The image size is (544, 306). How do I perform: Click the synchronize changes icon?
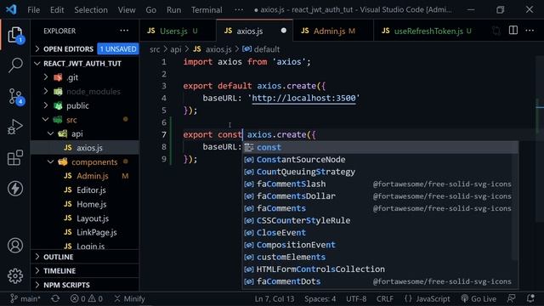click(x=55, y=298)
